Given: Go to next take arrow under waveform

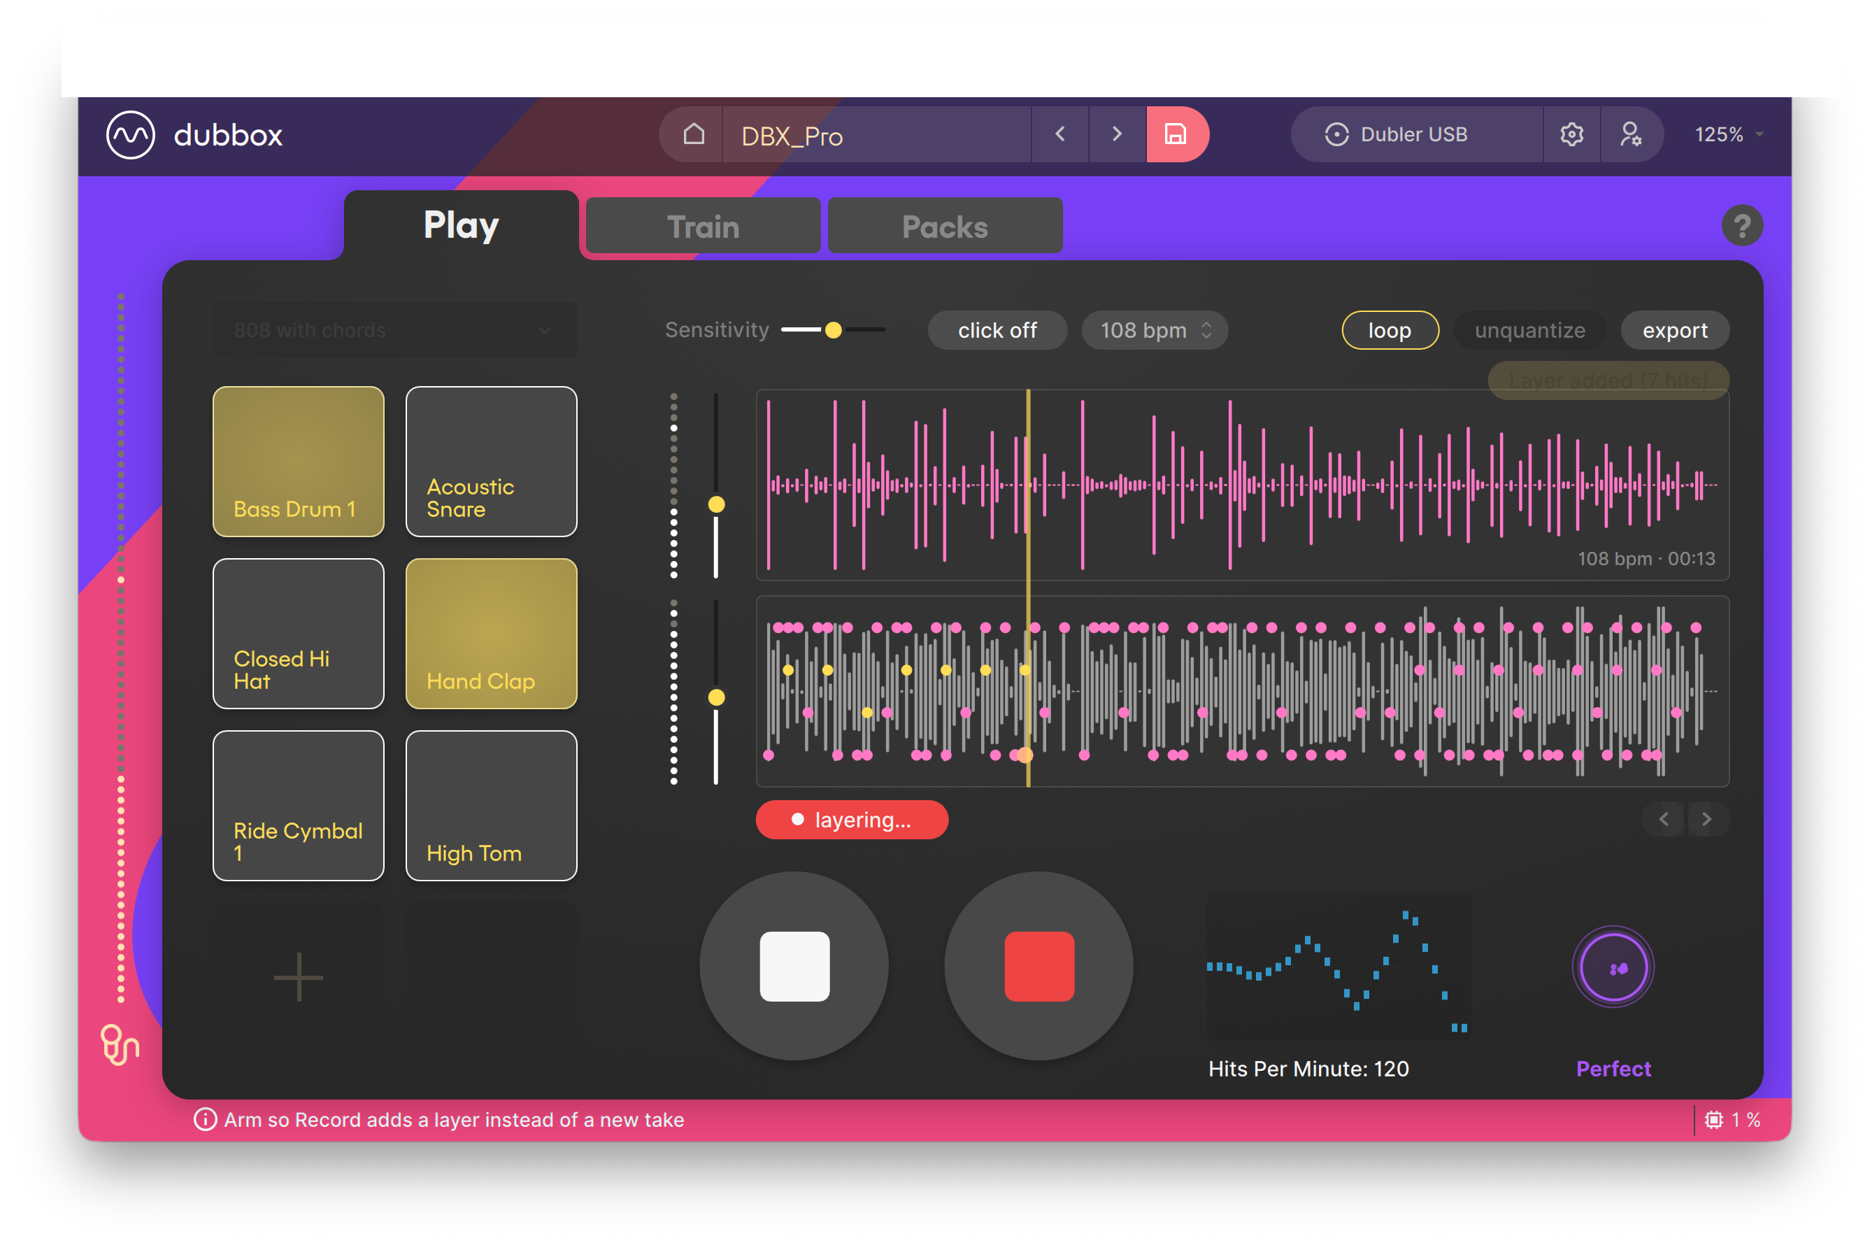Looking at the screenshot, I should click(x=1706, y=818).
